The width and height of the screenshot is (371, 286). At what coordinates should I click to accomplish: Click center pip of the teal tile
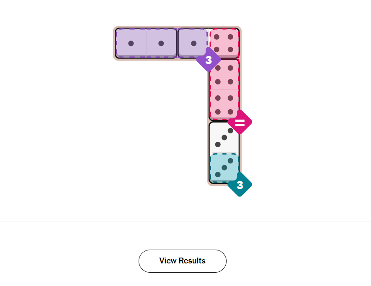tap(224, 168)
